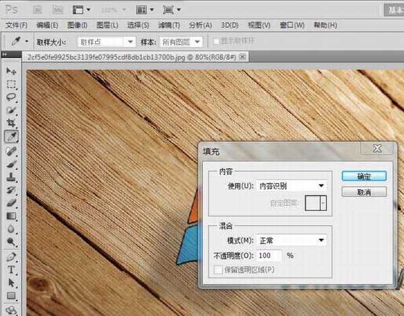Click the 确定 button

click(x=364, y=176)
